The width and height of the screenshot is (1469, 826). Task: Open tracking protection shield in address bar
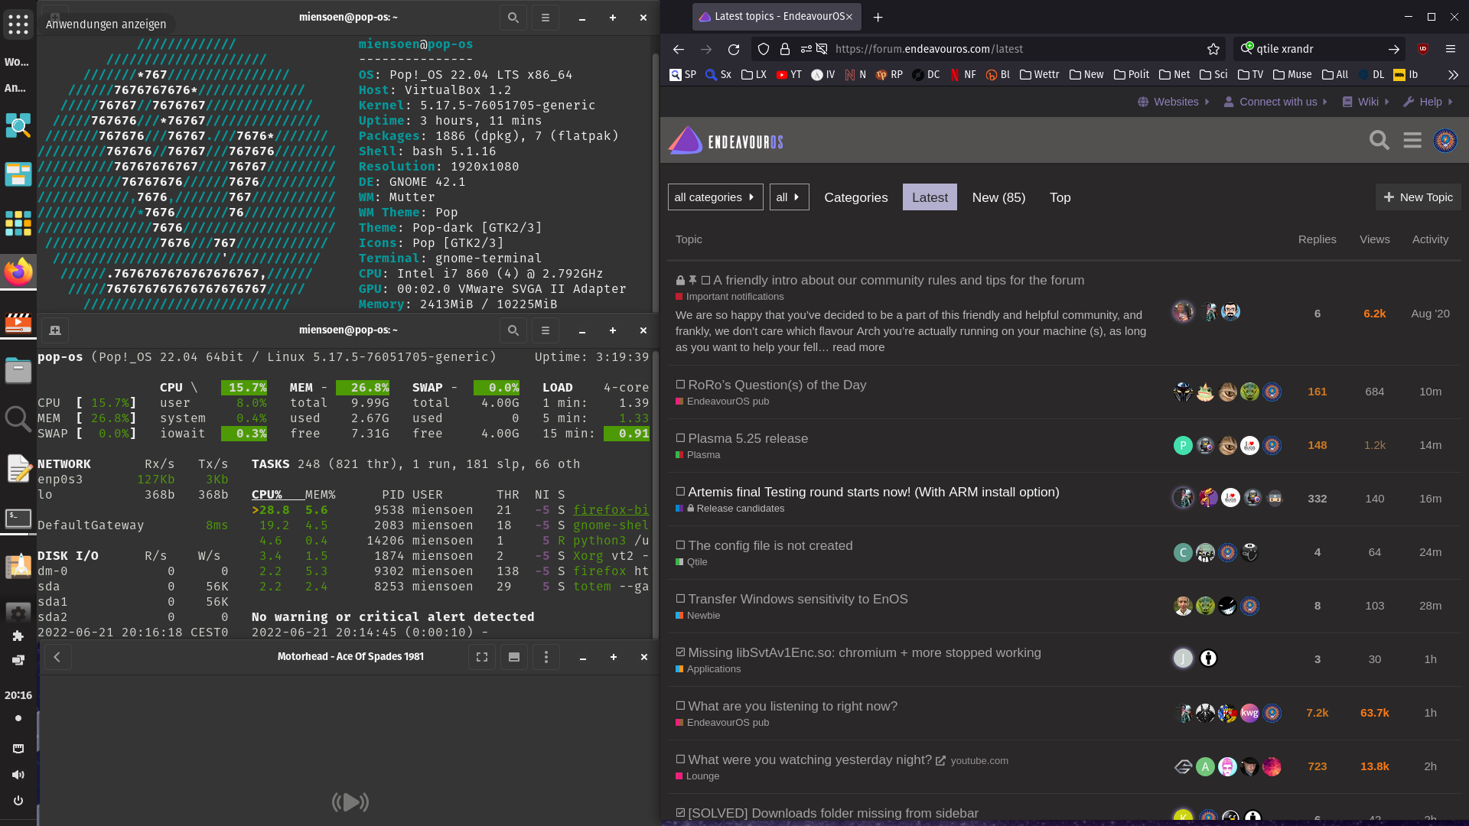click(764, 49)
